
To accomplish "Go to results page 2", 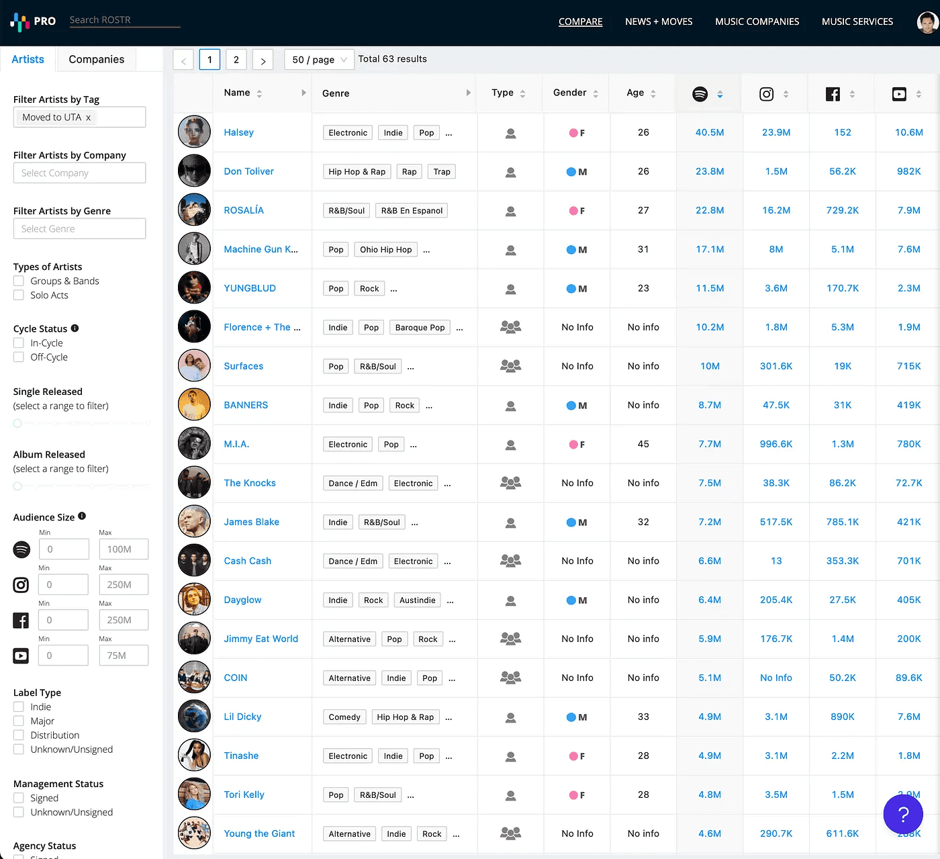I will click(x=236, y=60).
